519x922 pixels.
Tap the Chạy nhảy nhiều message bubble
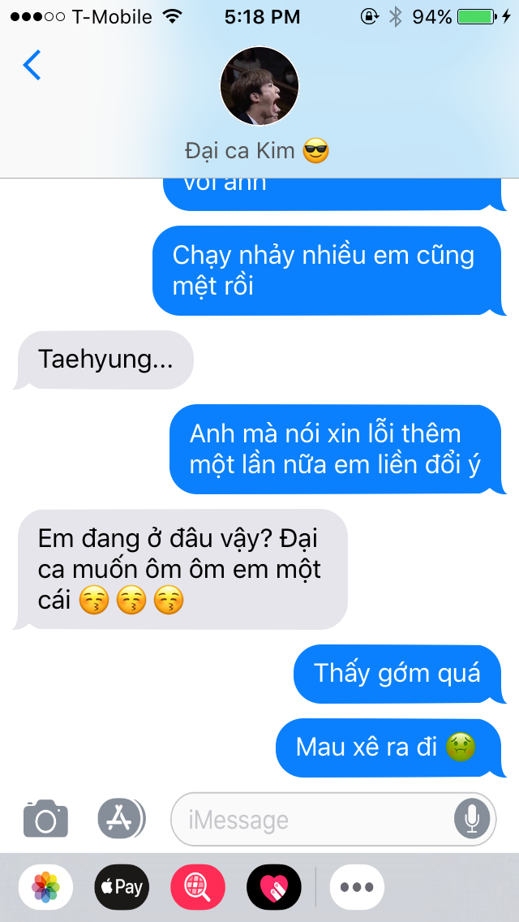point(329,270)
